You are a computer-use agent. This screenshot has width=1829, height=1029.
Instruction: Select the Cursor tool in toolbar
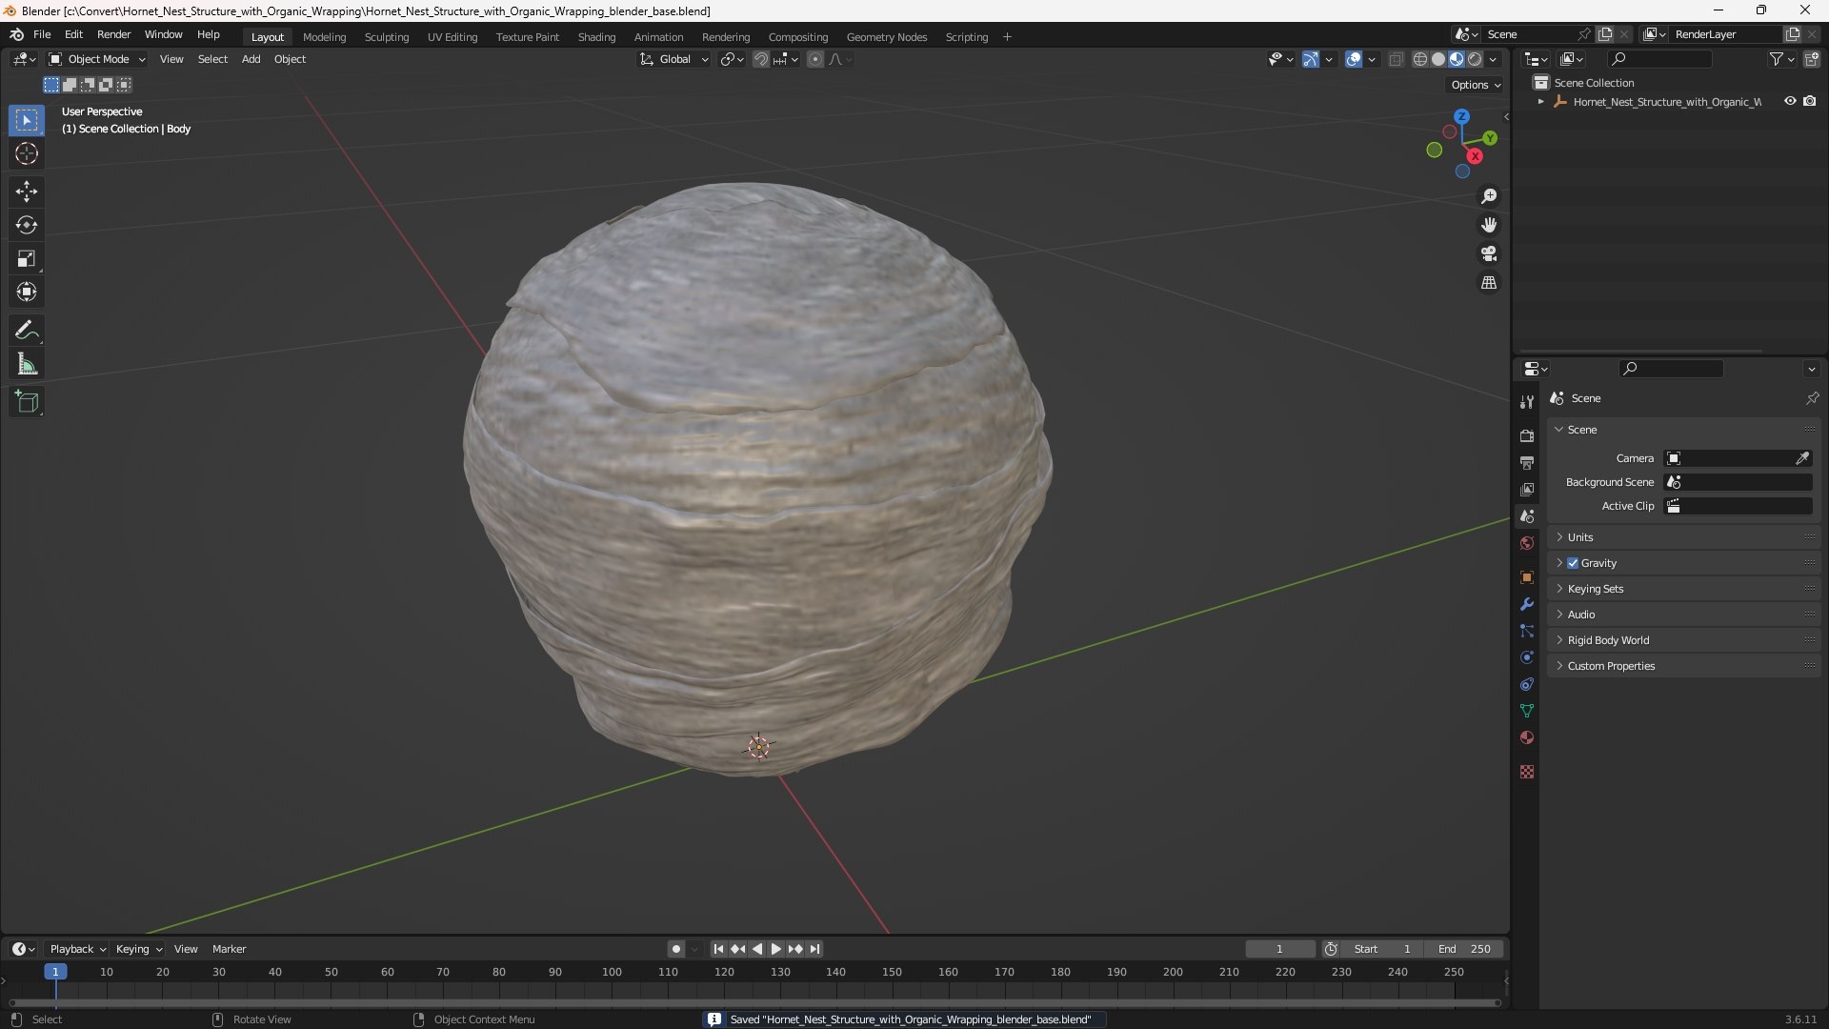[x=27, y=154]
